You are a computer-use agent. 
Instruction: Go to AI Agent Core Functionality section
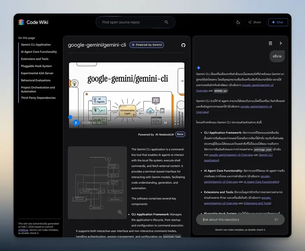[x=39, y=52]
